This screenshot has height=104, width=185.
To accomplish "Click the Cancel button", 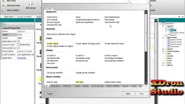I will coord(50,94).
